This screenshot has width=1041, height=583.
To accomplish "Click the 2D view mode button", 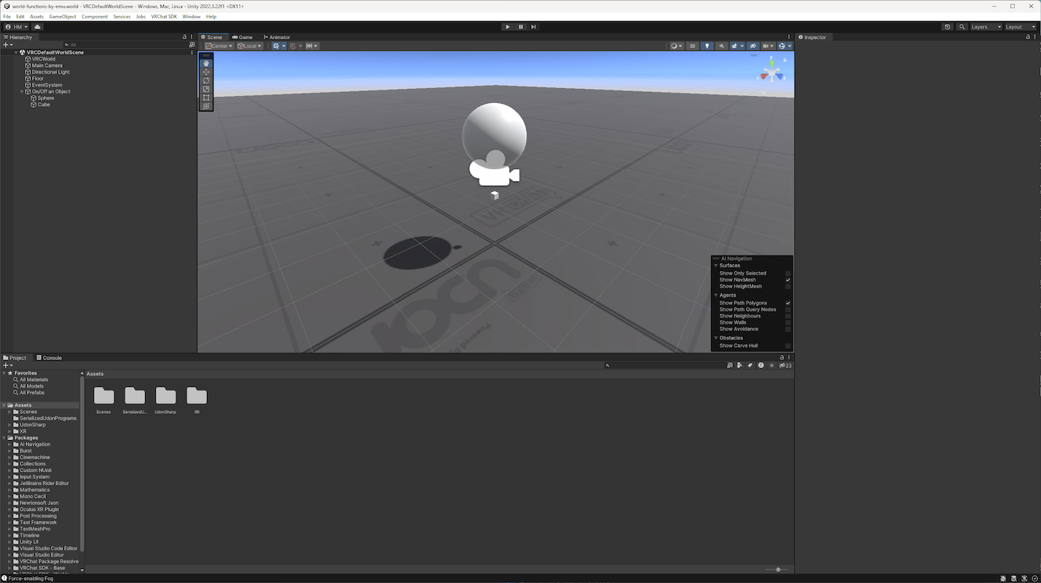I will coord(692,46).
